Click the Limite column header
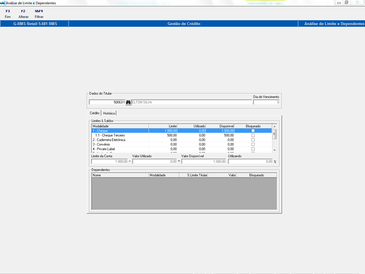365x274 pixels. pos(163,126)
